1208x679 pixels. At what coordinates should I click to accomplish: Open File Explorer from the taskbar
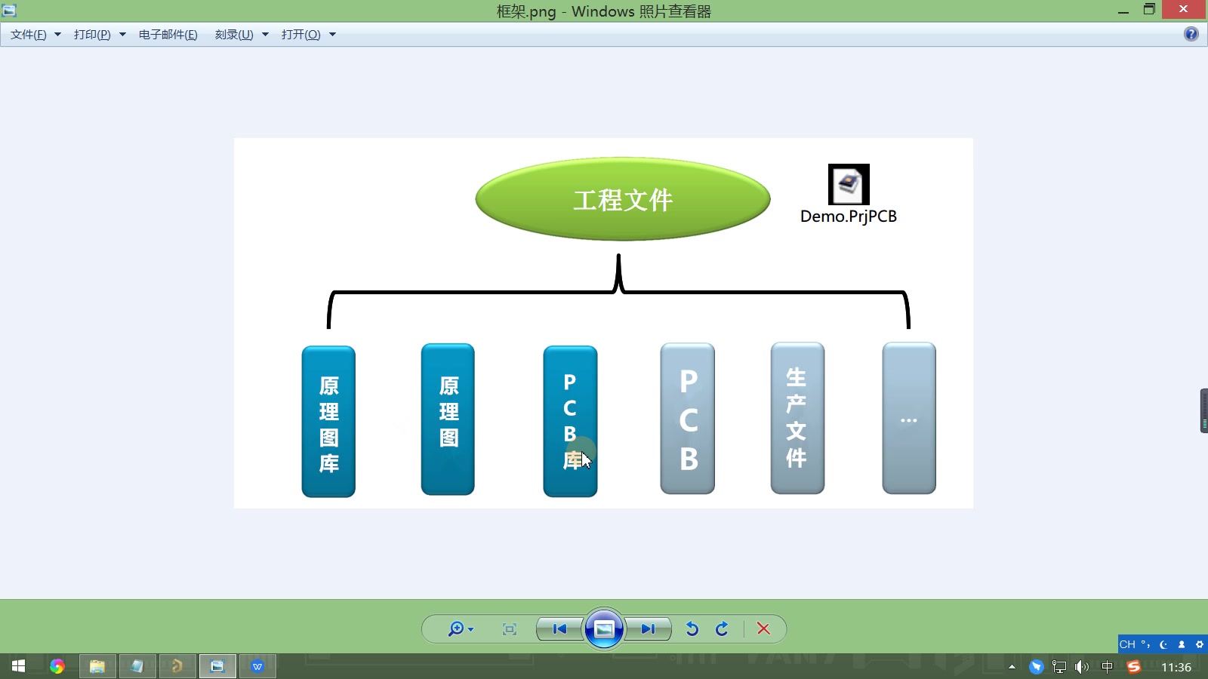pos(97,666)
